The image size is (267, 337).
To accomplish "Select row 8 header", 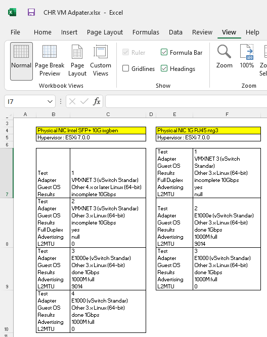I will point(7,222).
